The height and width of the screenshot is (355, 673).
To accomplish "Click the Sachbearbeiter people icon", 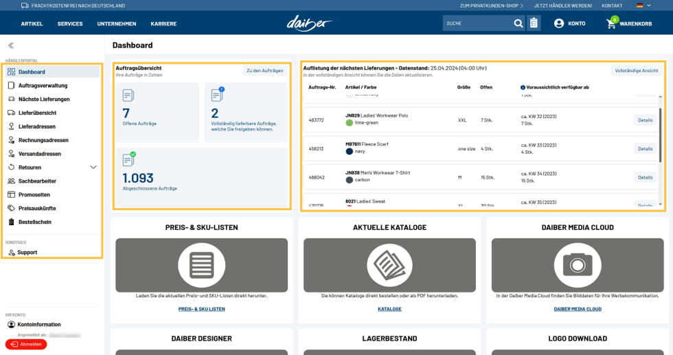I will coord(12,181).
